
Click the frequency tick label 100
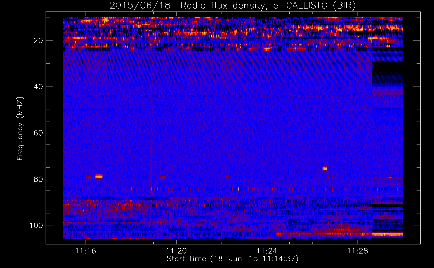point(36,225)
